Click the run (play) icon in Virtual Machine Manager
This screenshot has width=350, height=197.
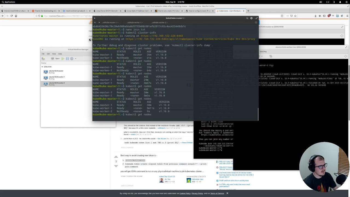tap(63, 59)
